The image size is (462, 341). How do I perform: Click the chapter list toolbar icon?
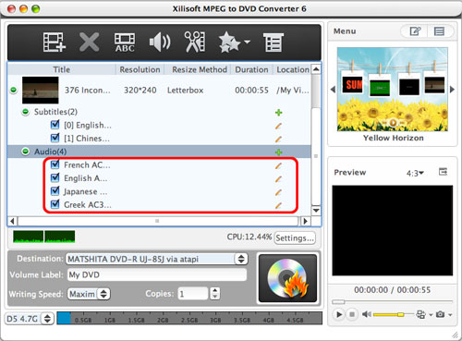coord(274,43)
